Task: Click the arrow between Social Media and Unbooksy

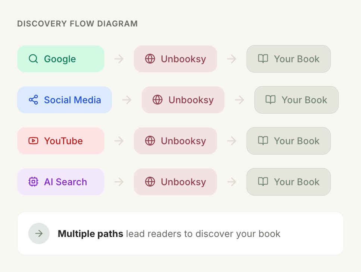Action: (x=127, y=99)
